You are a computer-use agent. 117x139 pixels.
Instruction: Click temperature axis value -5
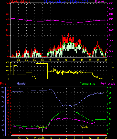coord(110,135)
